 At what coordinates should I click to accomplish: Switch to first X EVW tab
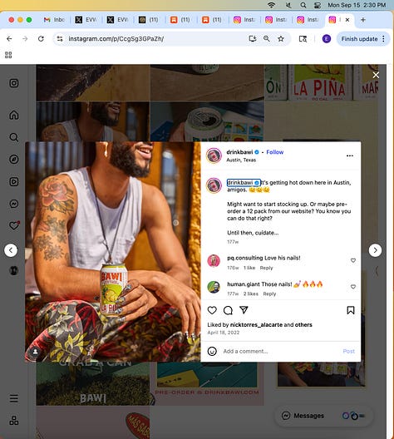tap(86, 20)
